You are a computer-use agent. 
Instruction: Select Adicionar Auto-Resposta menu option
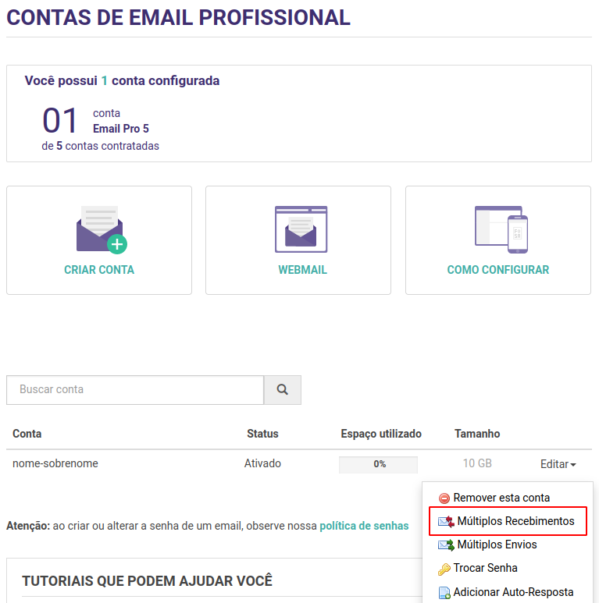(508, 592)
